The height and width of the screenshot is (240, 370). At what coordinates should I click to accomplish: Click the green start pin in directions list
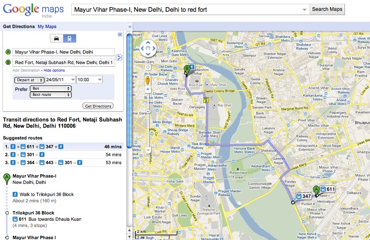(x=7, y=179)
